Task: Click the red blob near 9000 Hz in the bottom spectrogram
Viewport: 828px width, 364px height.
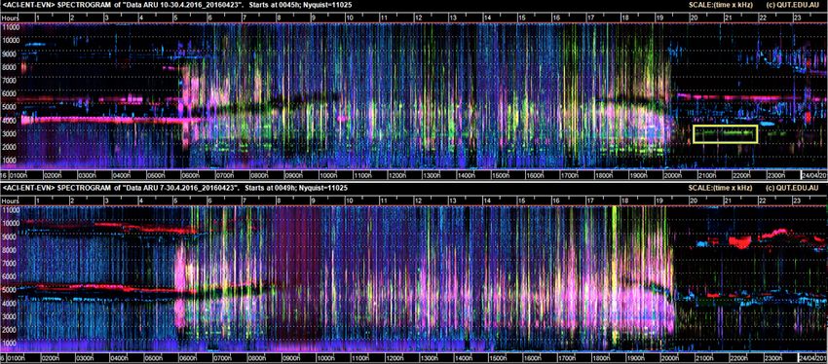Action: (739, 241)
